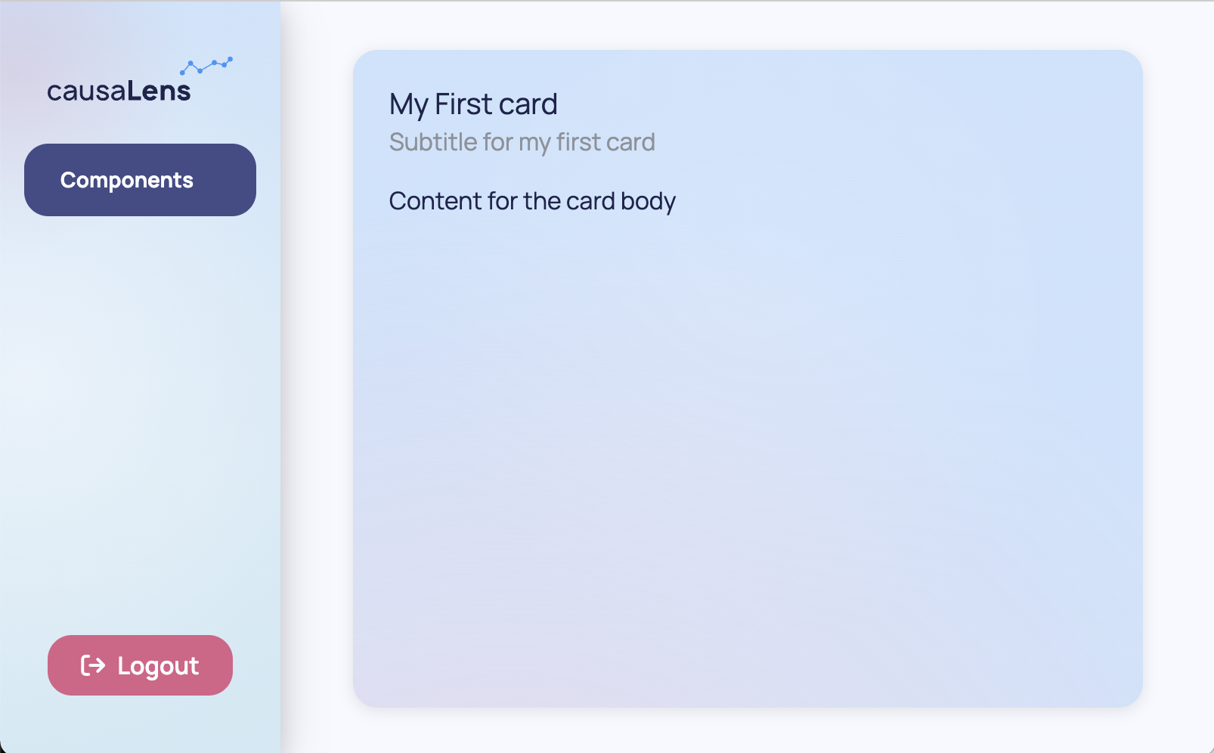Select the "My First card" title
The width and height of the screenshot is (1214, 753).
473,104
